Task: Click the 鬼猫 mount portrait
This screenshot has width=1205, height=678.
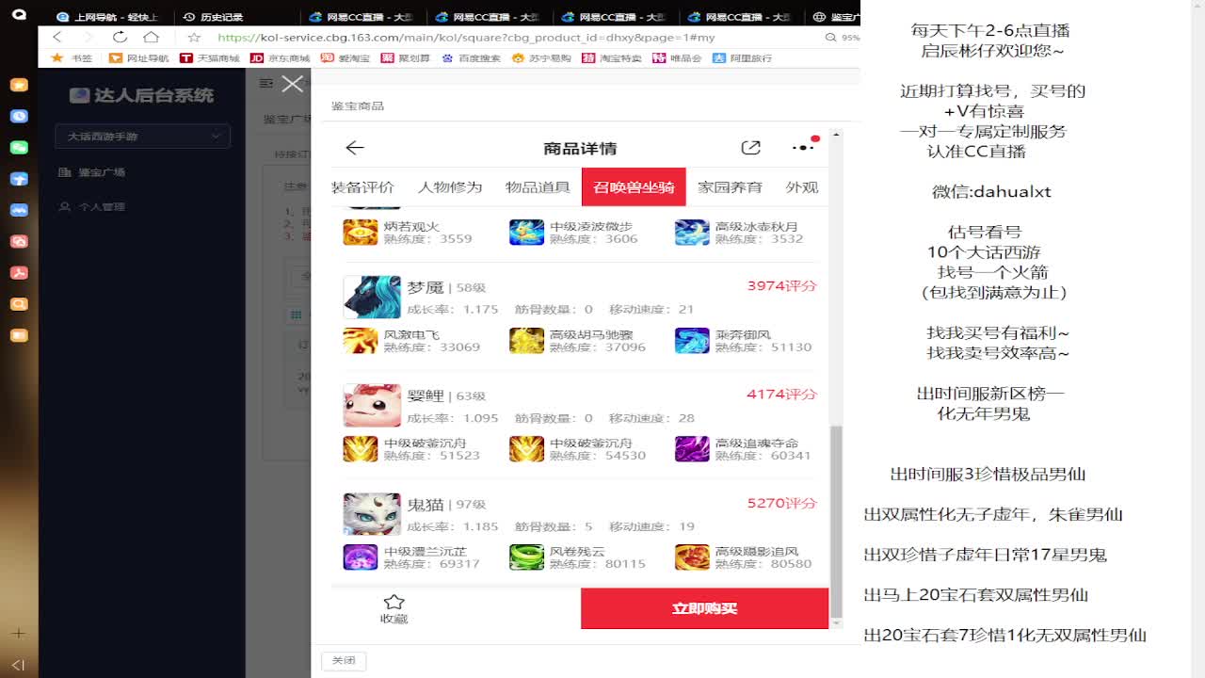Action: [372, 513]
